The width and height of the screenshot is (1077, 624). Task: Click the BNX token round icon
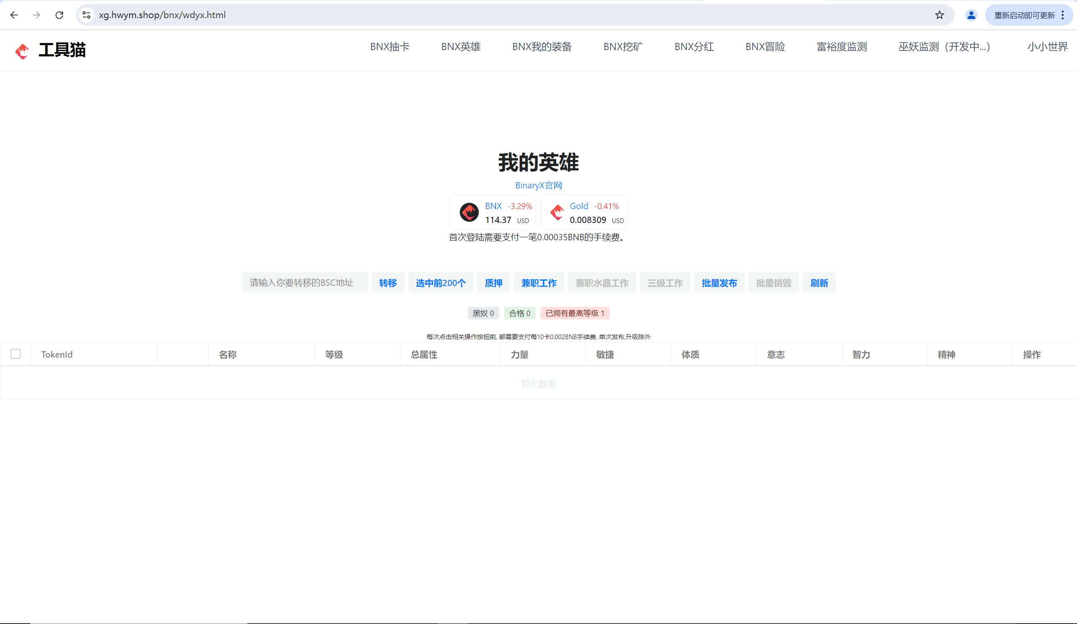click(469, 212)
